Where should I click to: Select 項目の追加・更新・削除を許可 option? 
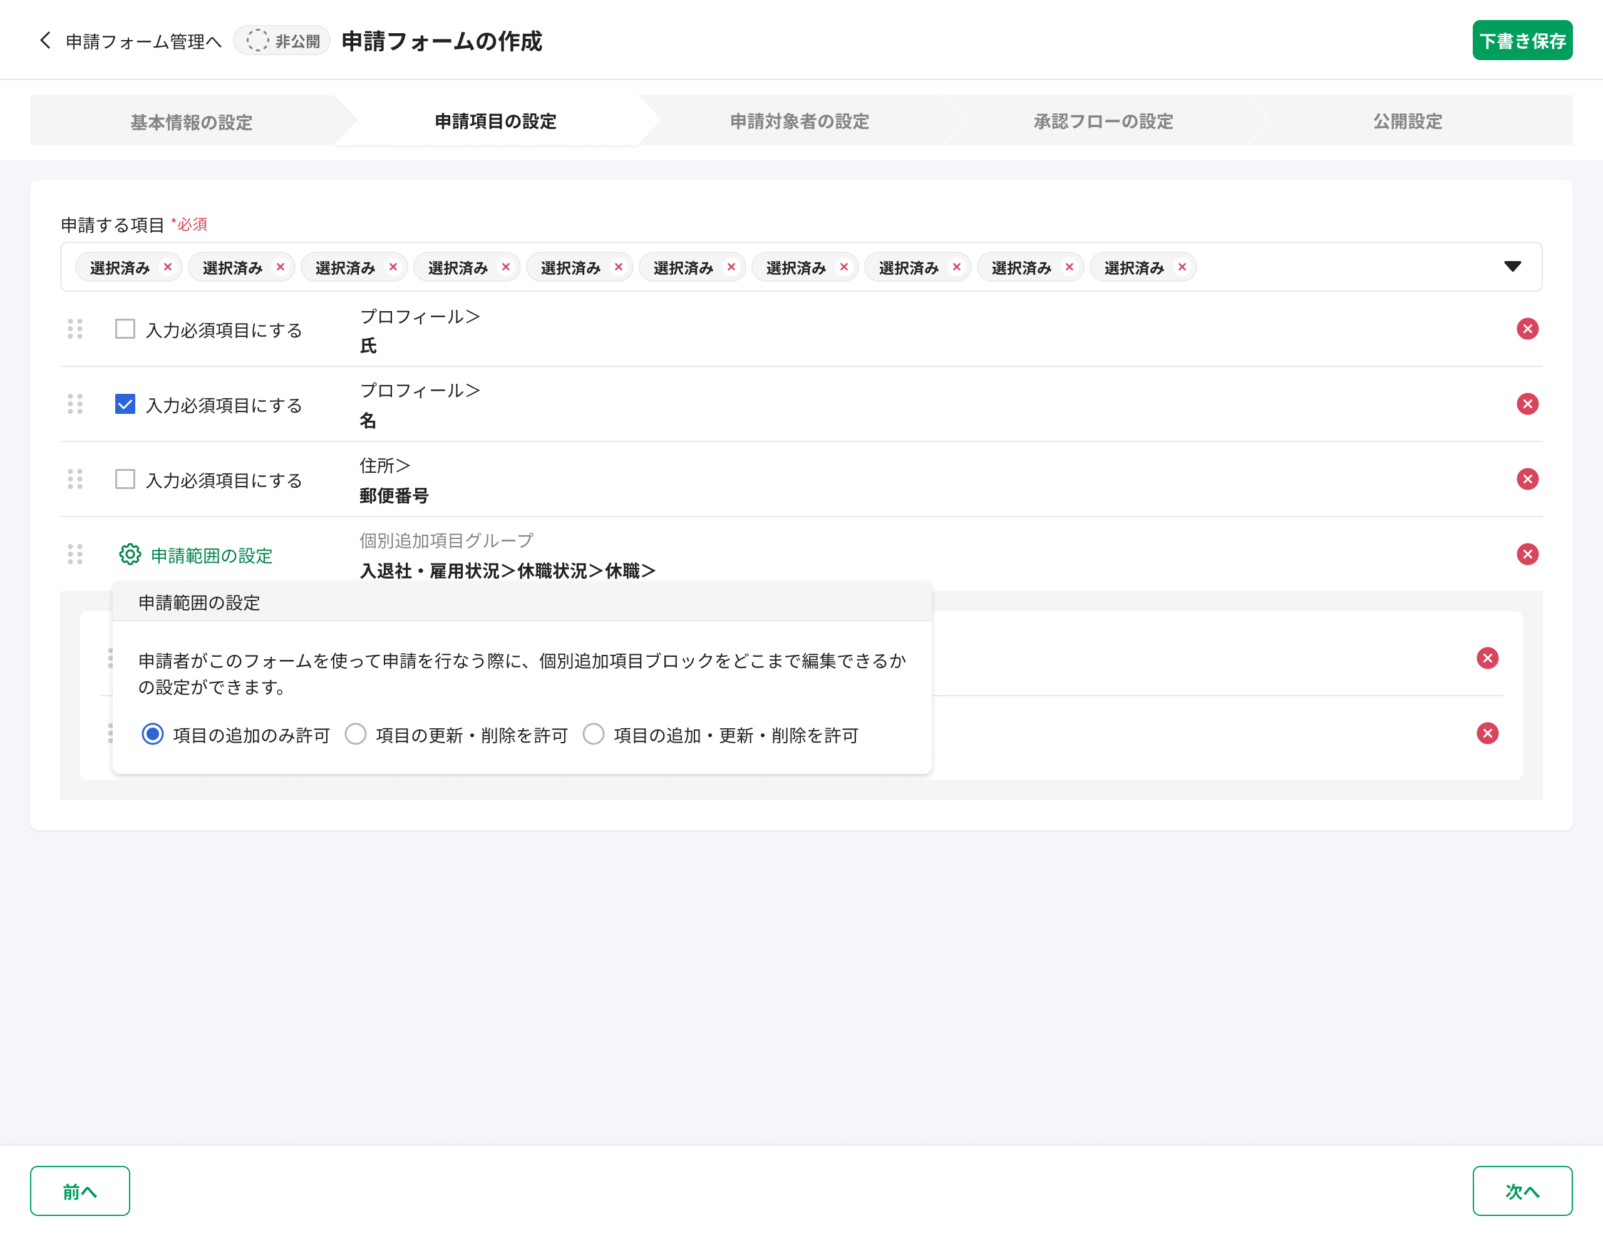click(x=593, y=734)
